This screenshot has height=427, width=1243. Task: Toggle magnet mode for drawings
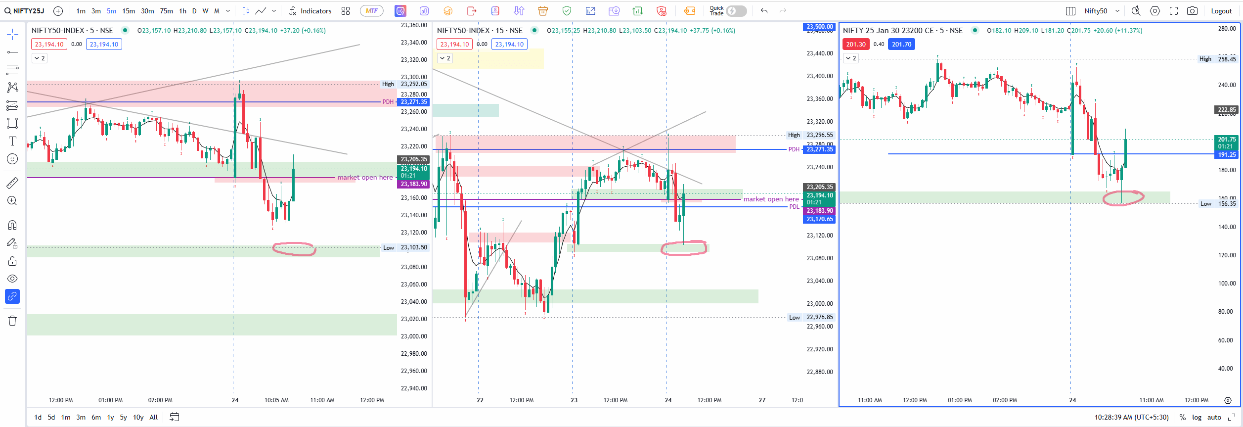point(12,225)
